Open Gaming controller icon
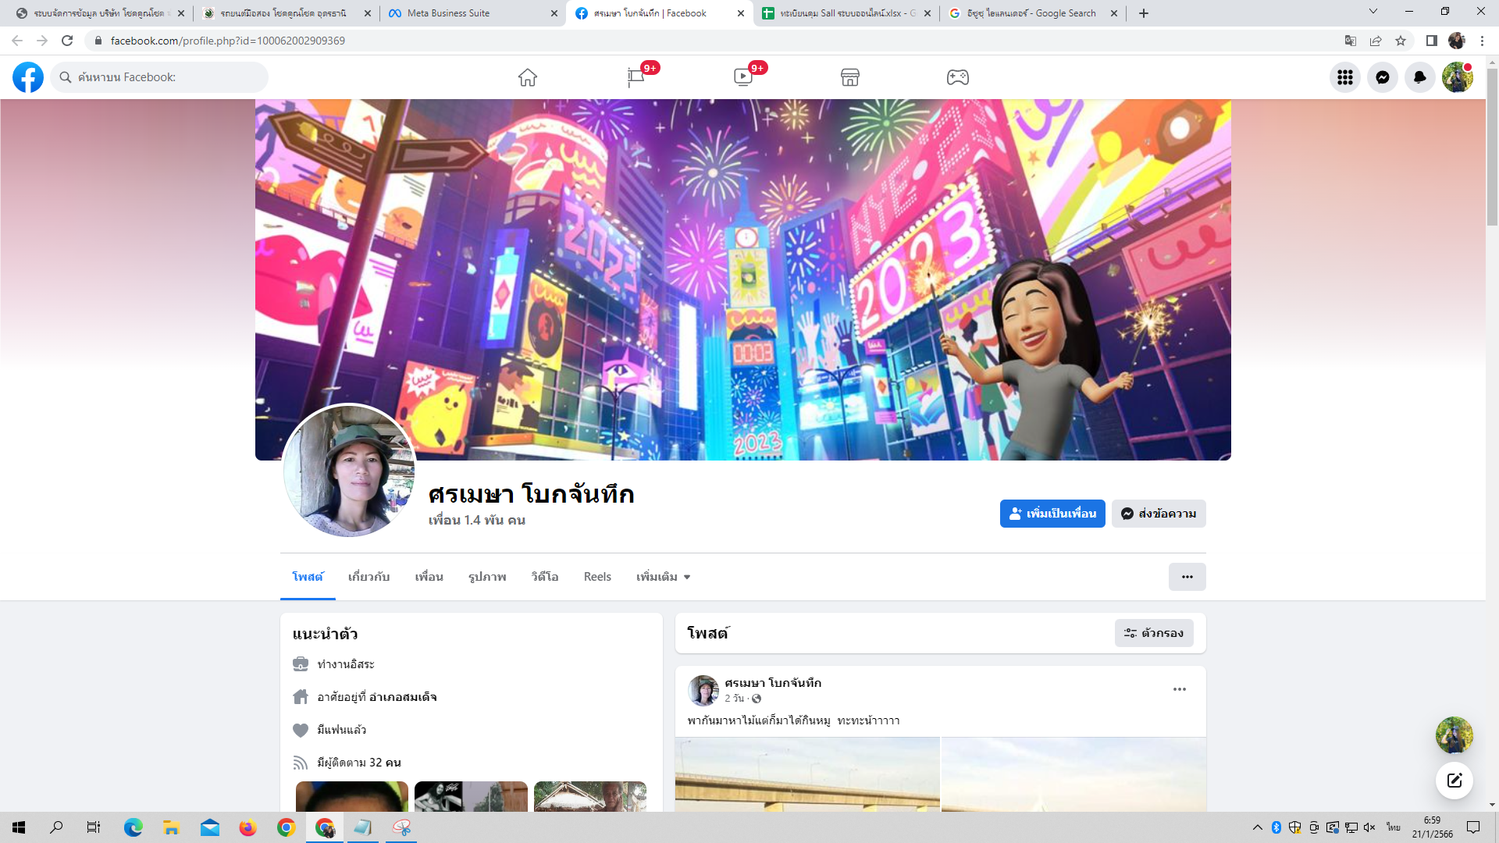 coord(958,77)
